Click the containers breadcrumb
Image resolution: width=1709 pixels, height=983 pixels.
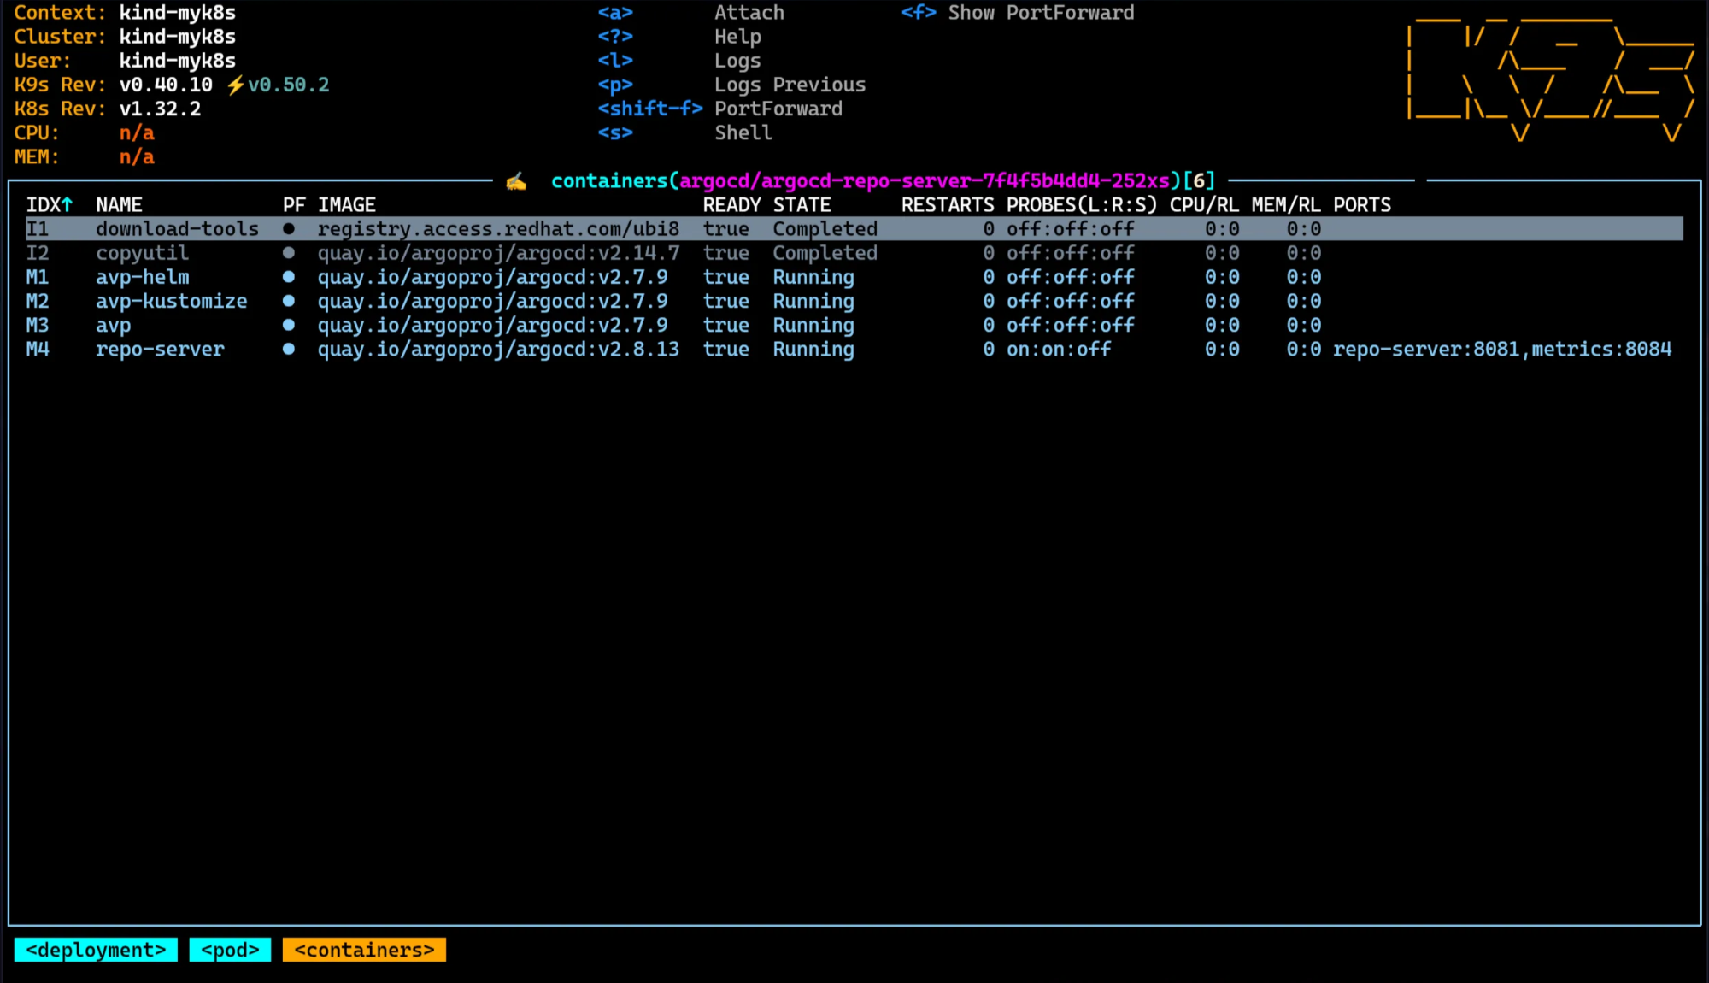click(364, 950)
